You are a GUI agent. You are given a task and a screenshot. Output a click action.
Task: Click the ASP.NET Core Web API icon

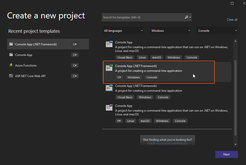[x=11, y=76]
